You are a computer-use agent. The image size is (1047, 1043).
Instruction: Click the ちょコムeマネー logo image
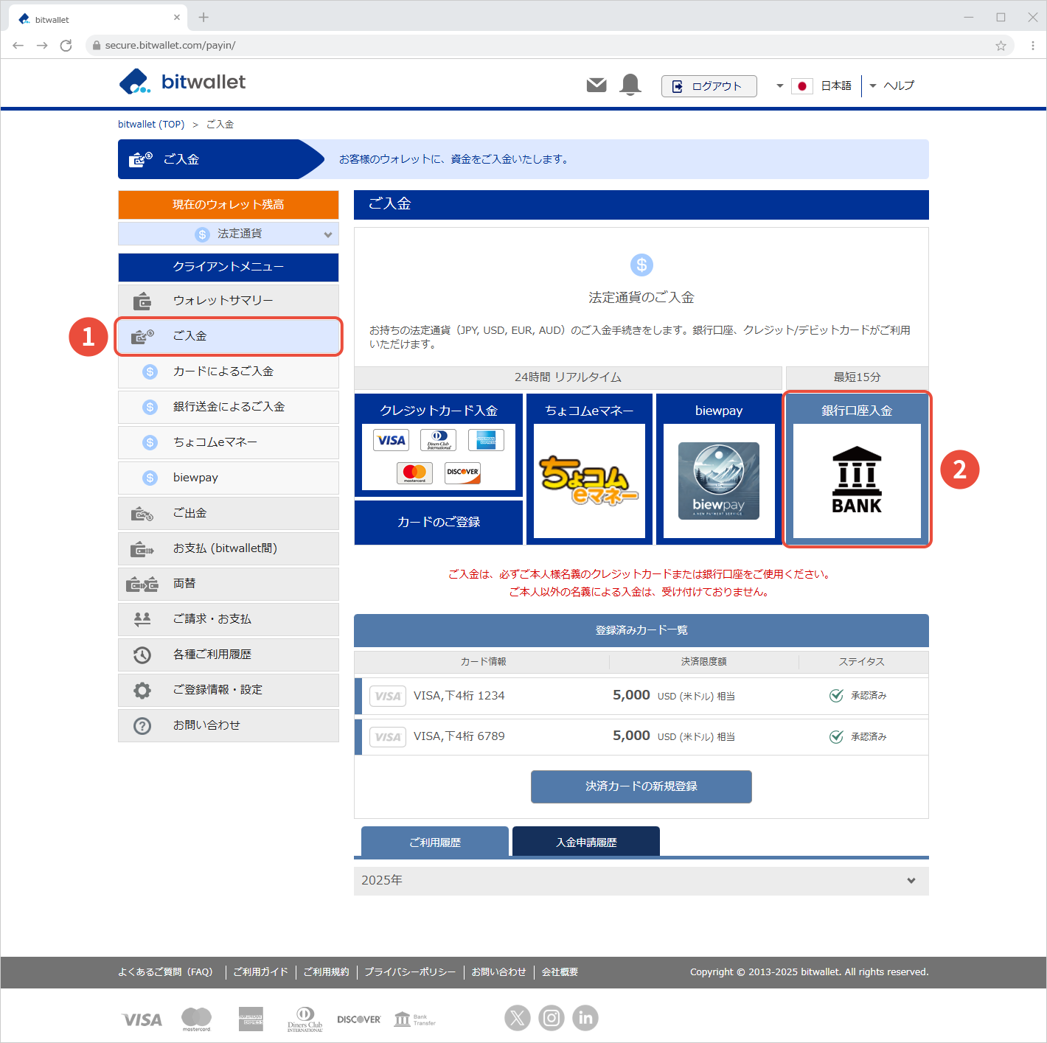click(589, 480)
